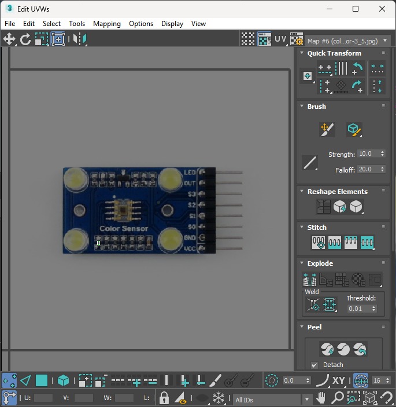
Task: Toggle Soft Selection circle icon
Action: (272, 381)
